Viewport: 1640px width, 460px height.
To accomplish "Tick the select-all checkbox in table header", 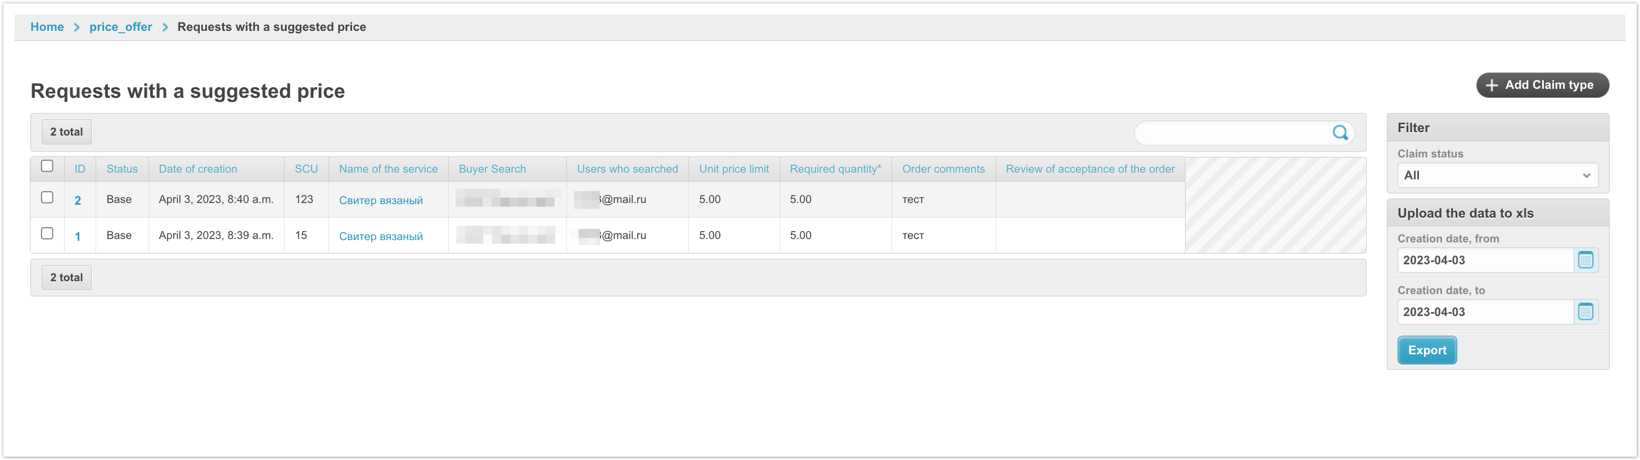I will click(47, 166).
